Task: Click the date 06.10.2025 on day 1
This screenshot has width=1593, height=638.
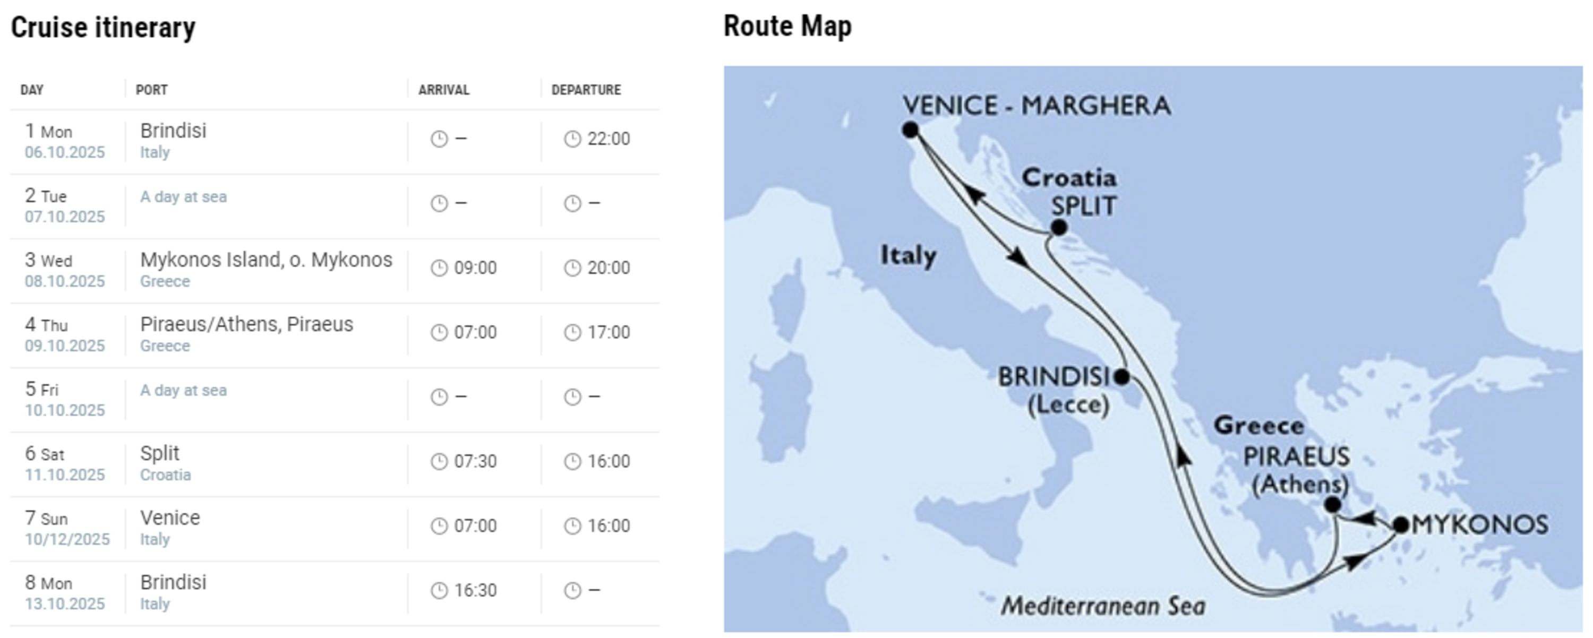Action: [x=65, y=153]
